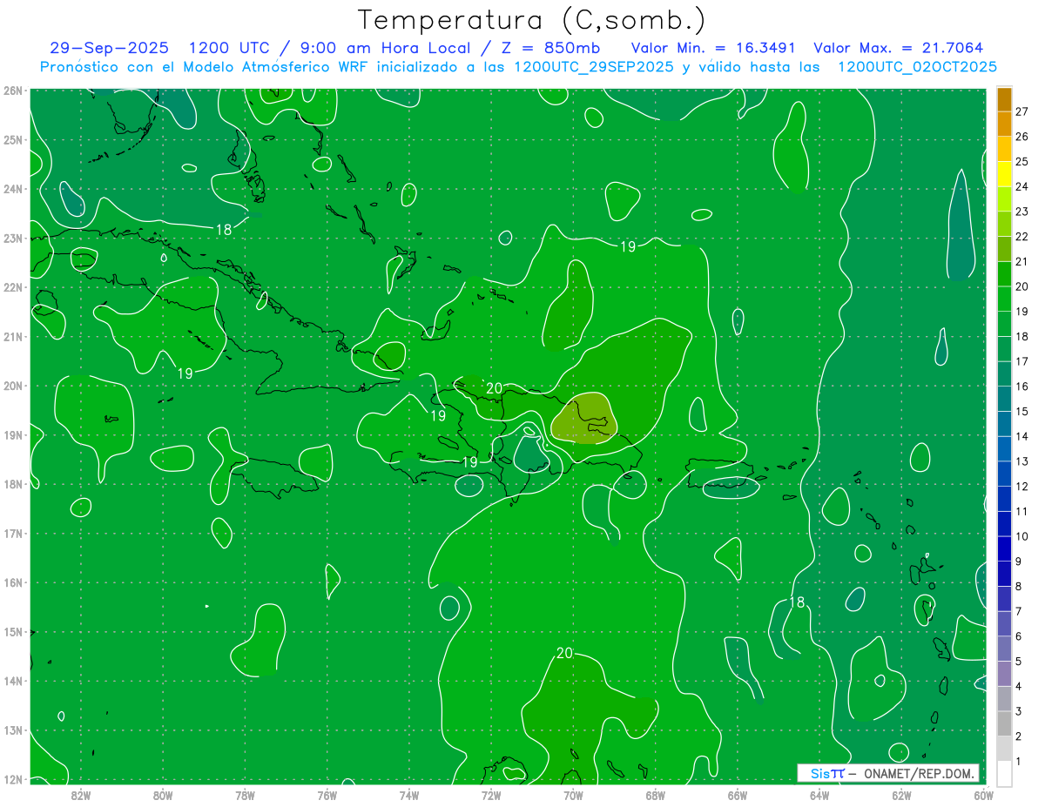The height and width of the screenshot is (807, 1045).
Task: Select the 29-Sep-2025 date text
Action: tap(110, 49)
